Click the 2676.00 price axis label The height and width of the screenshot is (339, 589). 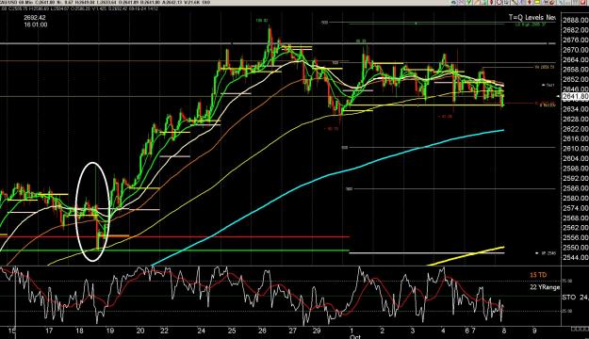576,40
